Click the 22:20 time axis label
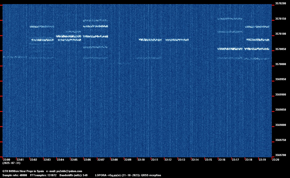 click(276, 160)
